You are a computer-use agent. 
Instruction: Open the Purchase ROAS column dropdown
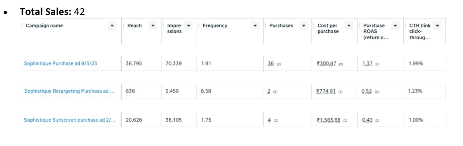pyautogui.click(x=395, y=26)
